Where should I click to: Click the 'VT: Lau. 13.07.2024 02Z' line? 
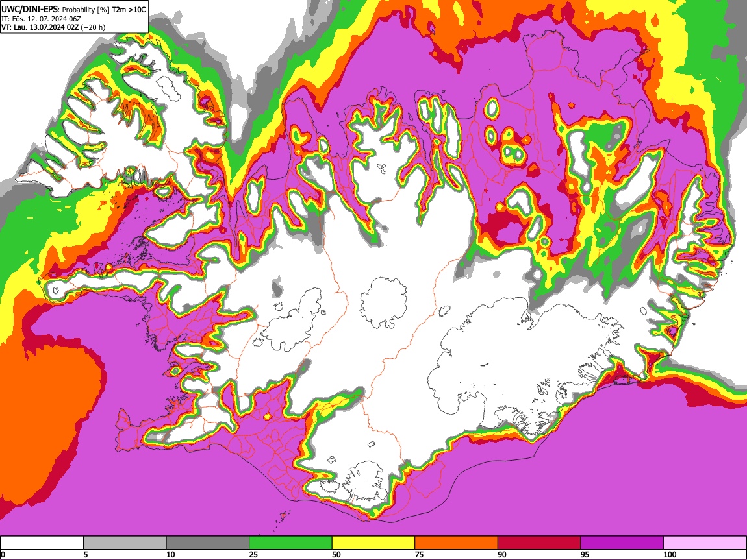[40, 28]
